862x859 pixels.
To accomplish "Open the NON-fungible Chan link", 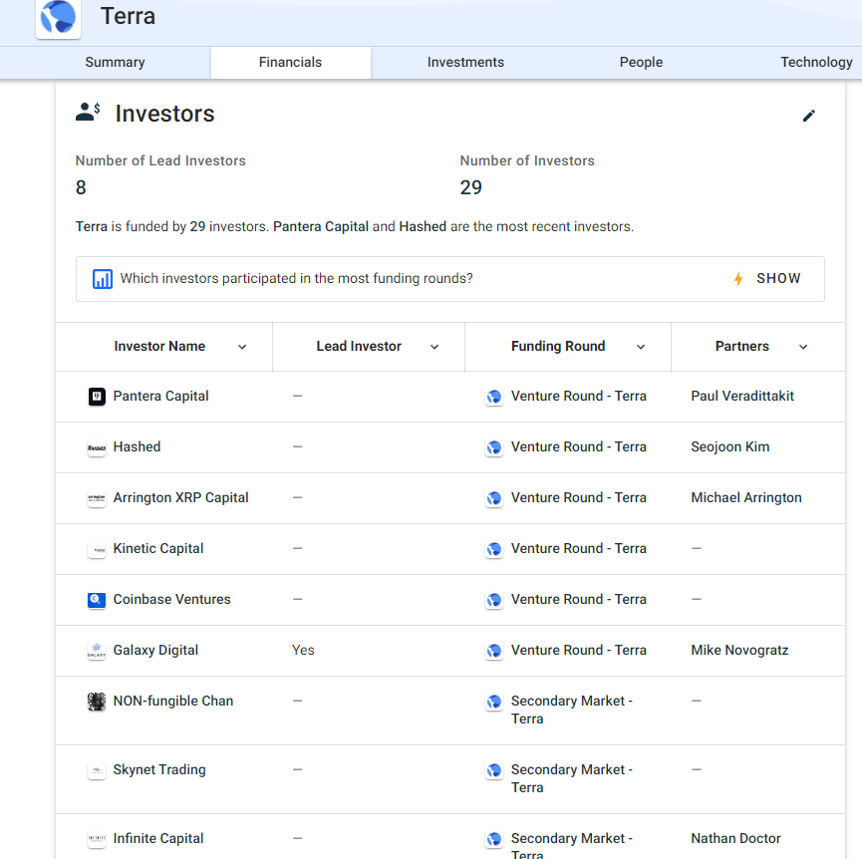I will tap(173, 702).
